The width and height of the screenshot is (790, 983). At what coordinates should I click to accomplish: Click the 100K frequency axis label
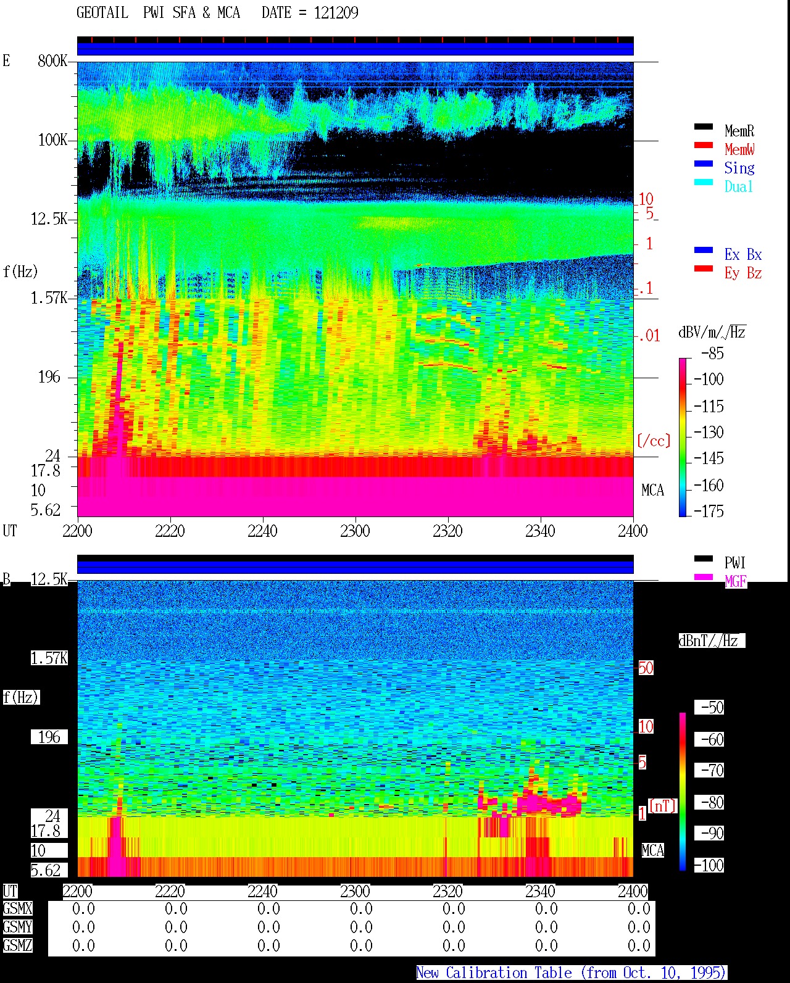click(x=52, y=140)
